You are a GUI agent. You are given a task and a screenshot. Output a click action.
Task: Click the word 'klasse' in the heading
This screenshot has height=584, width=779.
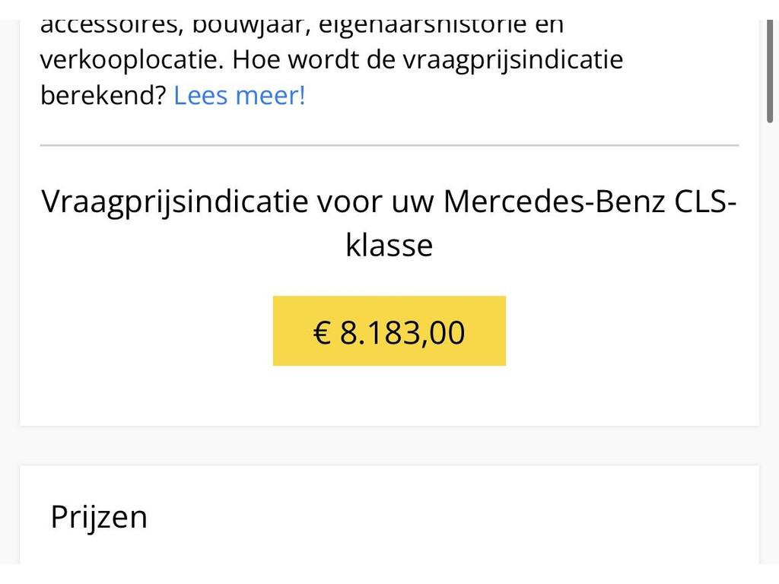click(x=389, y=246)
